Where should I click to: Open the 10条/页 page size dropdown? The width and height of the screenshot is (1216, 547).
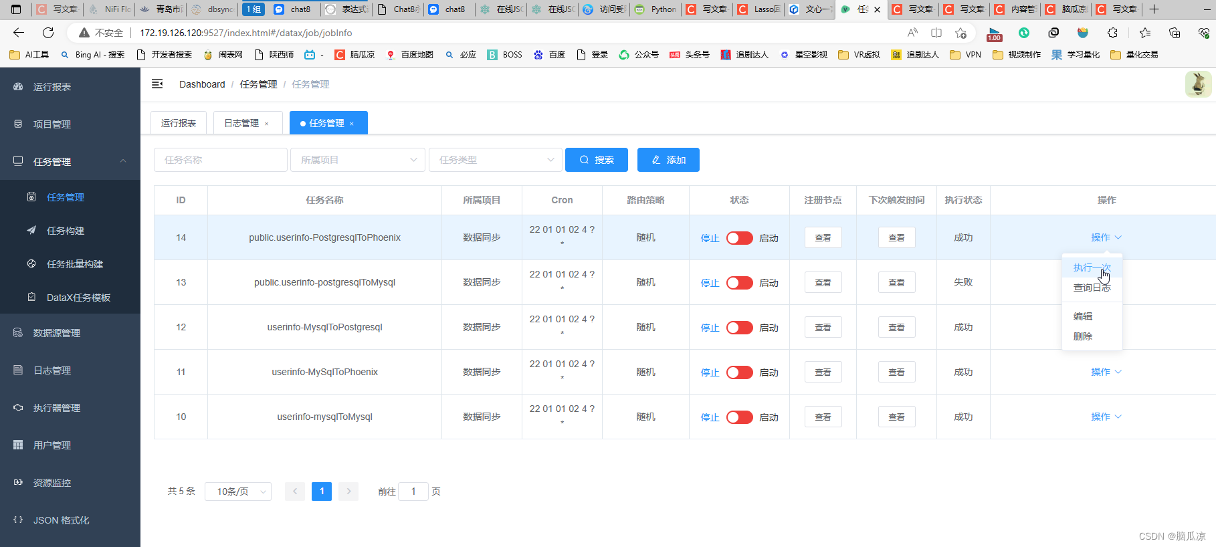(238, 491)
